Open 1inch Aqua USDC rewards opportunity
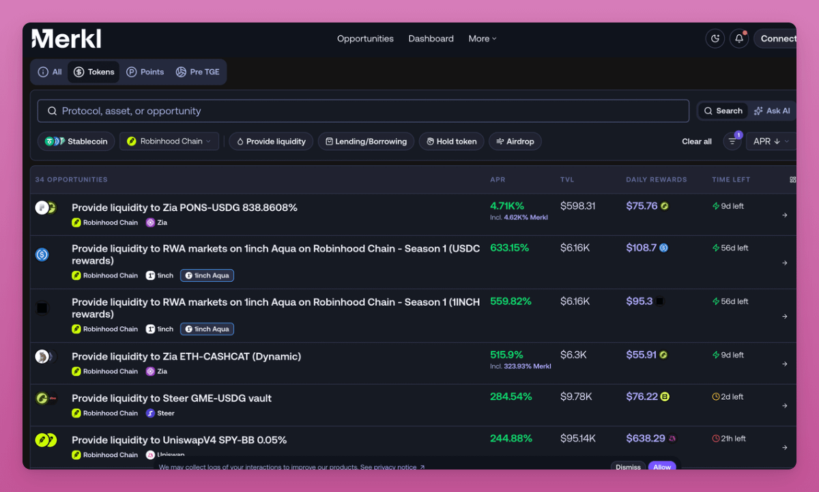This screenshot has height=492, width=819. 276,255
